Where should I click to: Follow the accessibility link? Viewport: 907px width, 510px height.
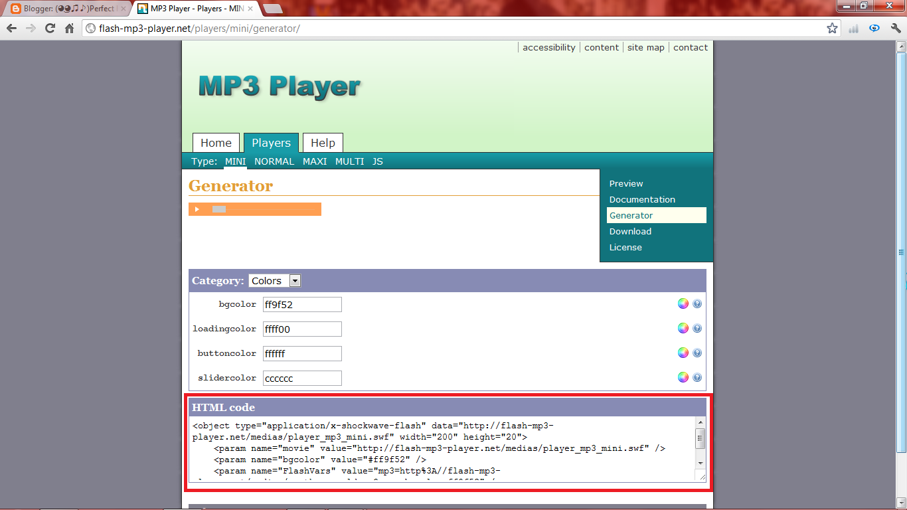pos(548,47)
